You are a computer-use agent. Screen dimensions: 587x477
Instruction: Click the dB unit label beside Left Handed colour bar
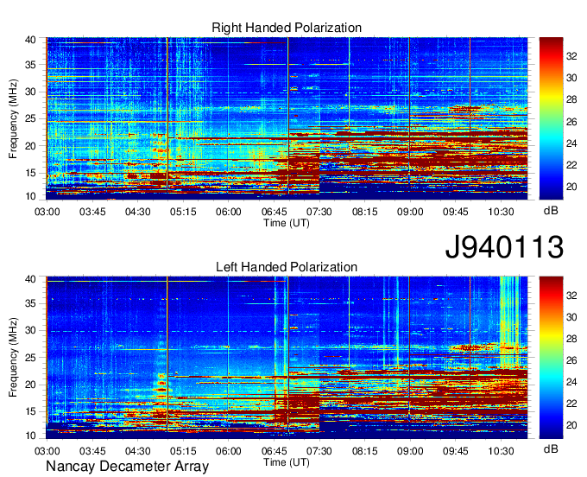[551, 448]
